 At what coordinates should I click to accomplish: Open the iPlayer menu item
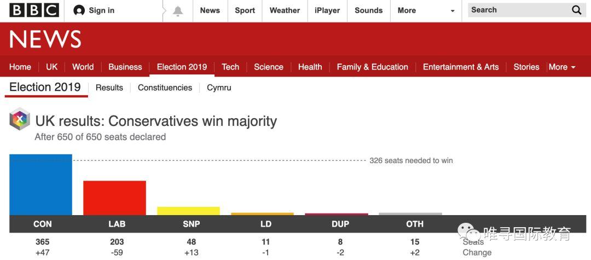(x=327, y=10)
